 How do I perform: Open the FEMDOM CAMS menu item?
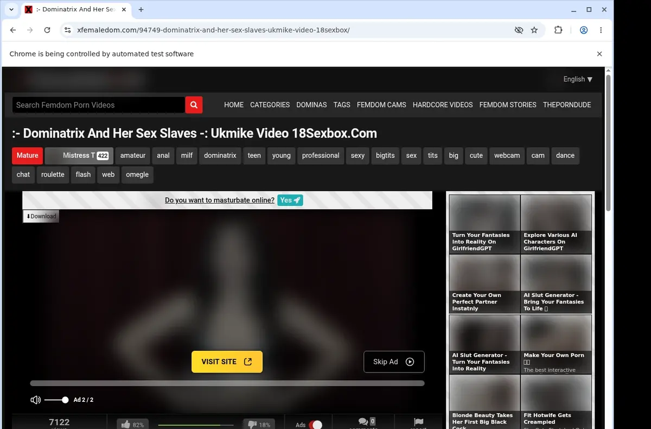[381, 105]
